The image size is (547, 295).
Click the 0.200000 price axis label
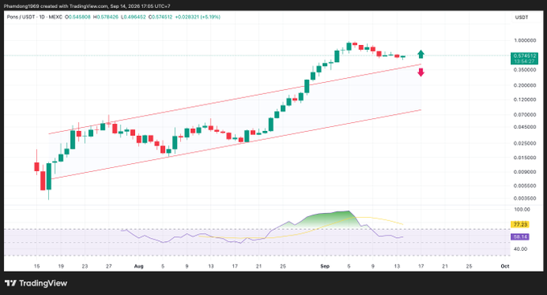(x=524, y=85)
